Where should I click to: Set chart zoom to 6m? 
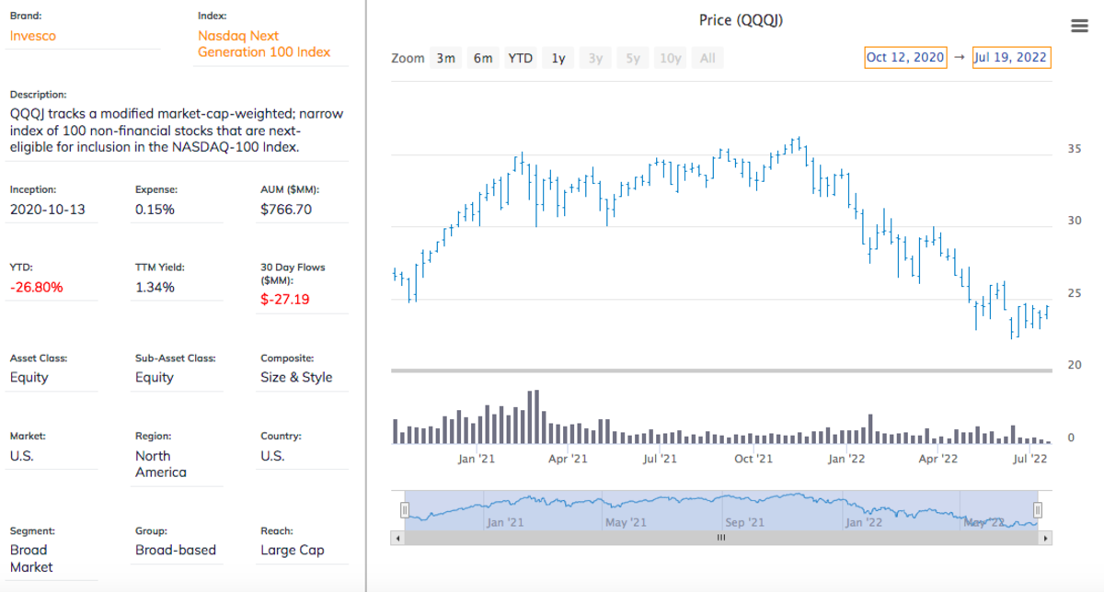tap(483, 58)
